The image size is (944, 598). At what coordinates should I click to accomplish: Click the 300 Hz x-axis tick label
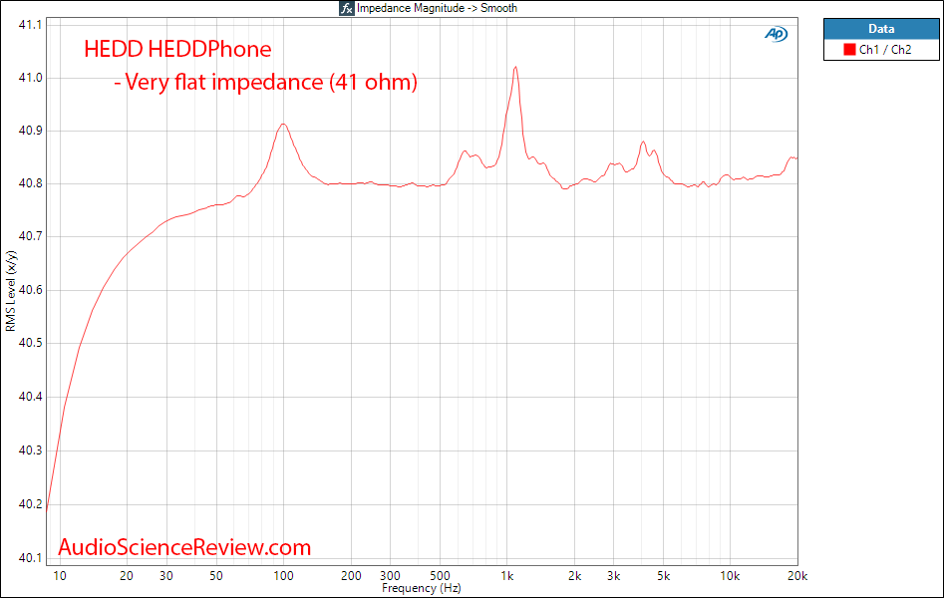[x=390, y=576]
